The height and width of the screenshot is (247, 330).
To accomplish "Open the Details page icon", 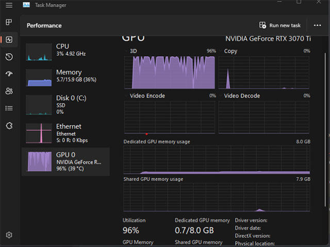I will (x=9, y=108).
